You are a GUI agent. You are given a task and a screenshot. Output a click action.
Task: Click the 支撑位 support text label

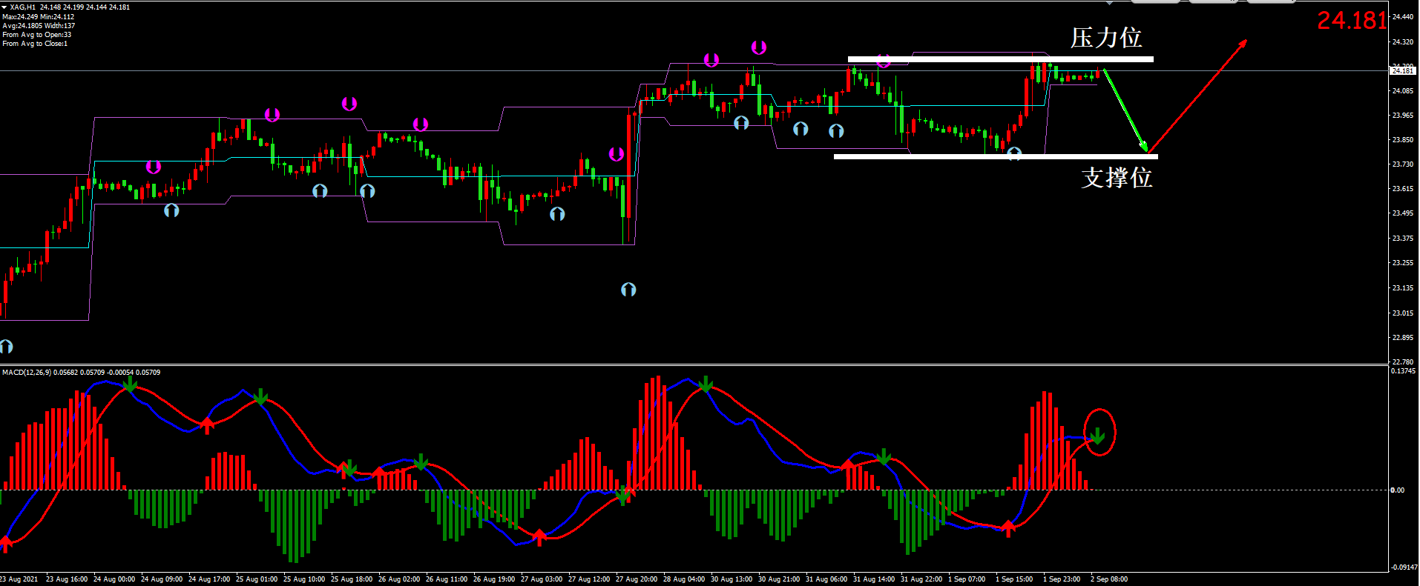pos(1116,178)
